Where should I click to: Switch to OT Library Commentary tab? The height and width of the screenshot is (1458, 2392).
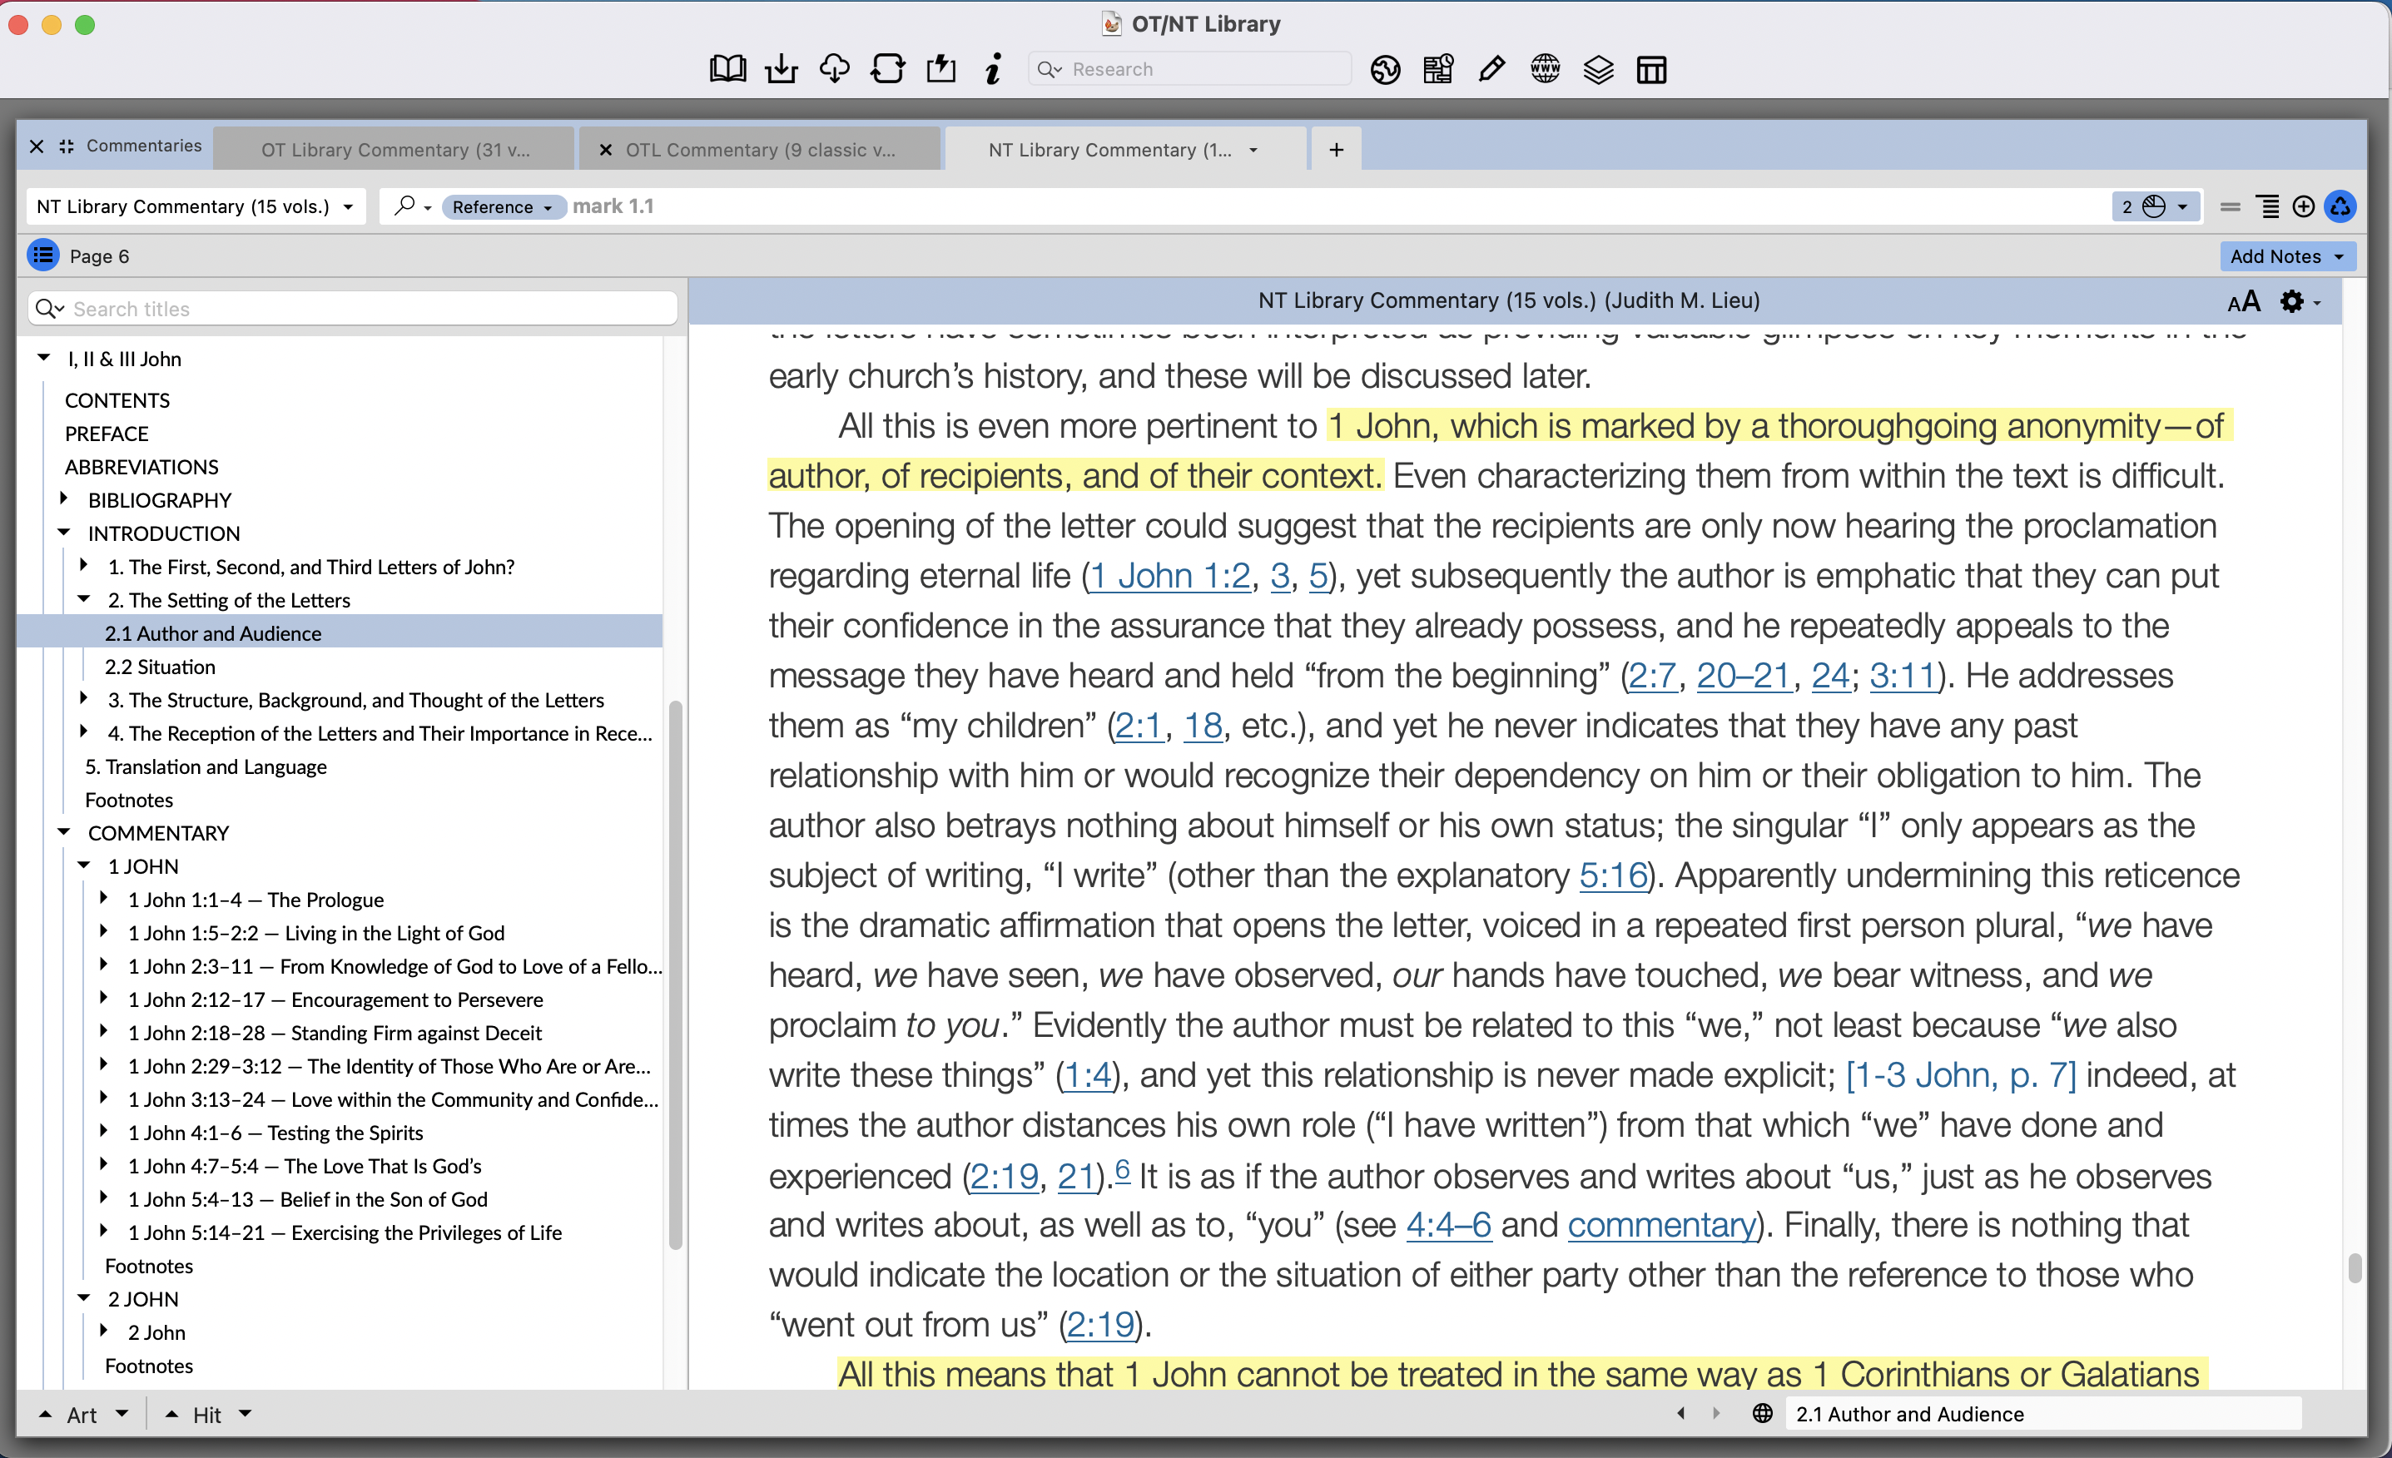click(x=395, y=150)
